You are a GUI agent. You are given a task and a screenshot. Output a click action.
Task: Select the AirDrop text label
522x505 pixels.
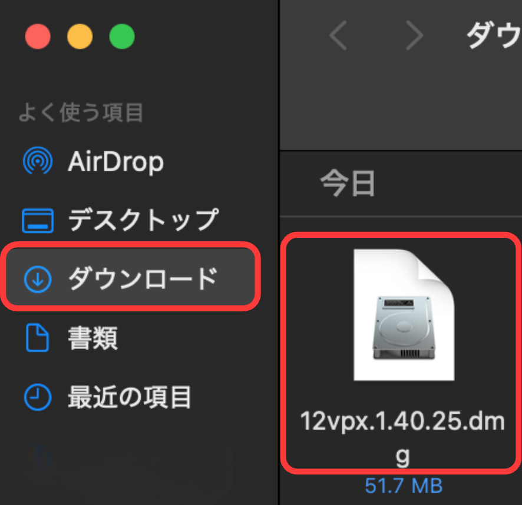pos(115,161)
